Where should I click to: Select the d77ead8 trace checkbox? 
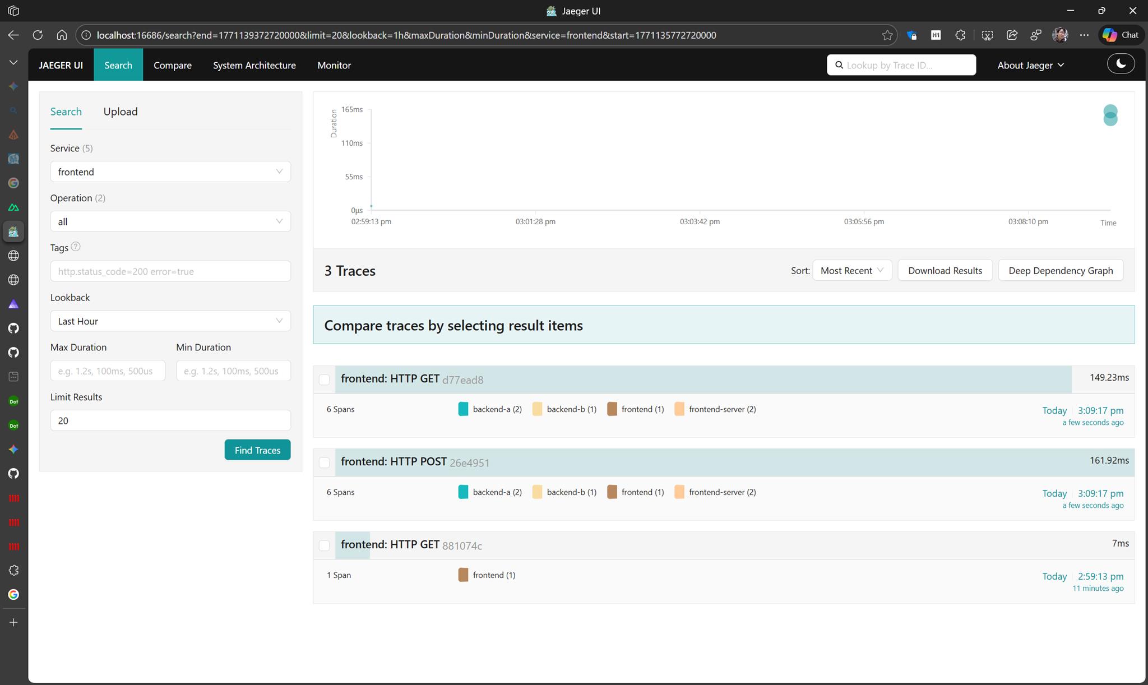(324, 379)
